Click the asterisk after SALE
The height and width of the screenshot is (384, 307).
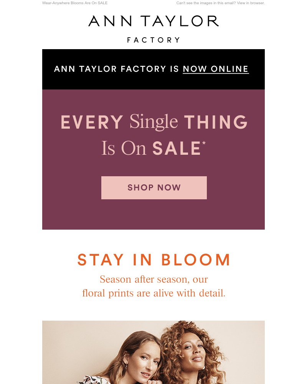[204, 143]
